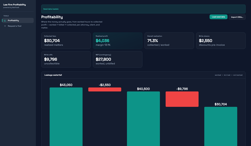The width and height of the screenshot is (251, 146).
Task: Click the uncollectible caption
Action: 52,64
